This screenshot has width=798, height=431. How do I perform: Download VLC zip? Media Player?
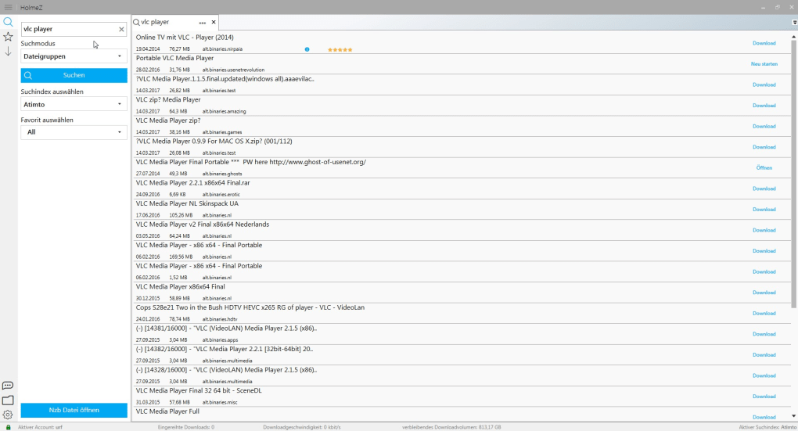764,106
